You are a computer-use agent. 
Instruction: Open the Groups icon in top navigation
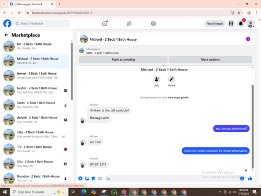tap(153, 24)
